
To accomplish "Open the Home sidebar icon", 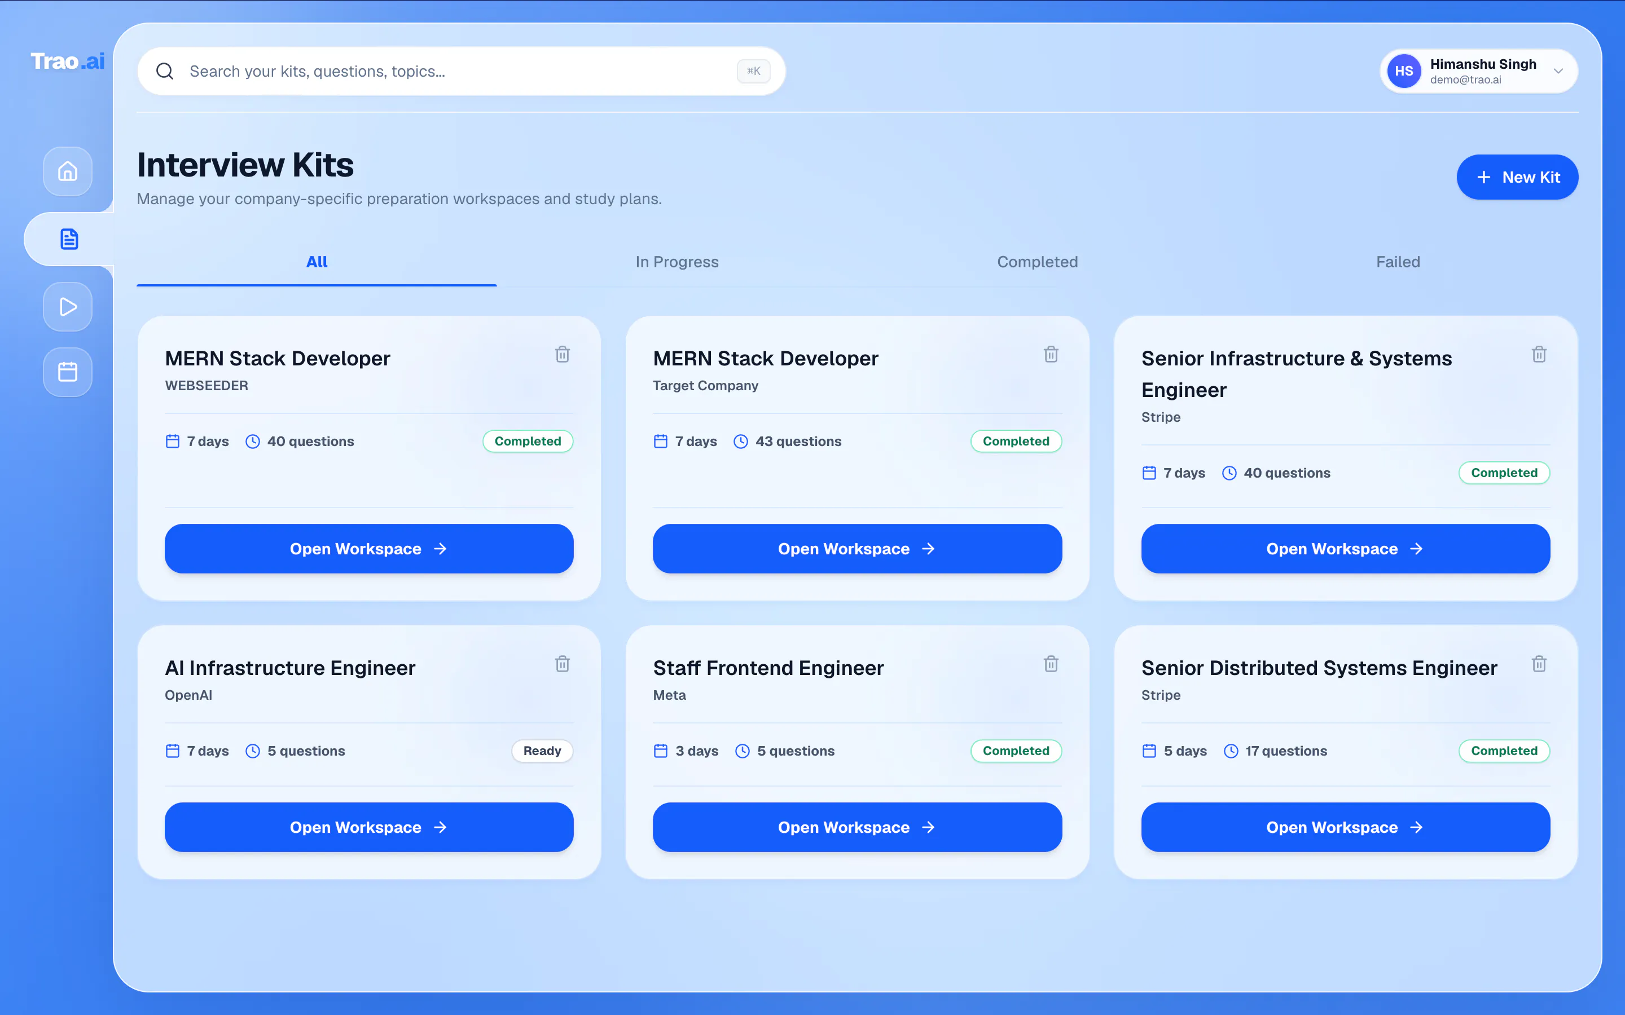I will click(x=68, y=172).
